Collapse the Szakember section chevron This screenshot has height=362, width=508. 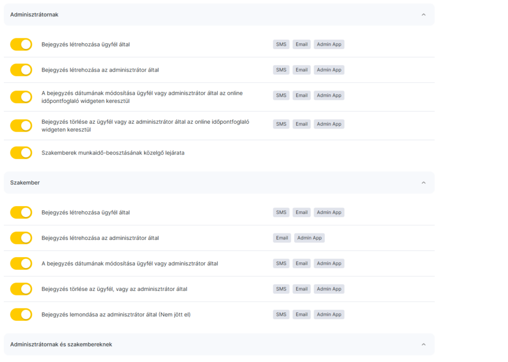tap(423, 183)
